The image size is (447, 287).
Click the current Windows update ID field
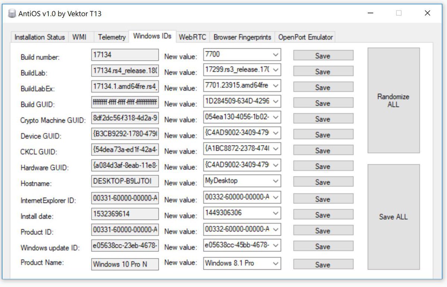pyautogui.click(x=125, y=245)
